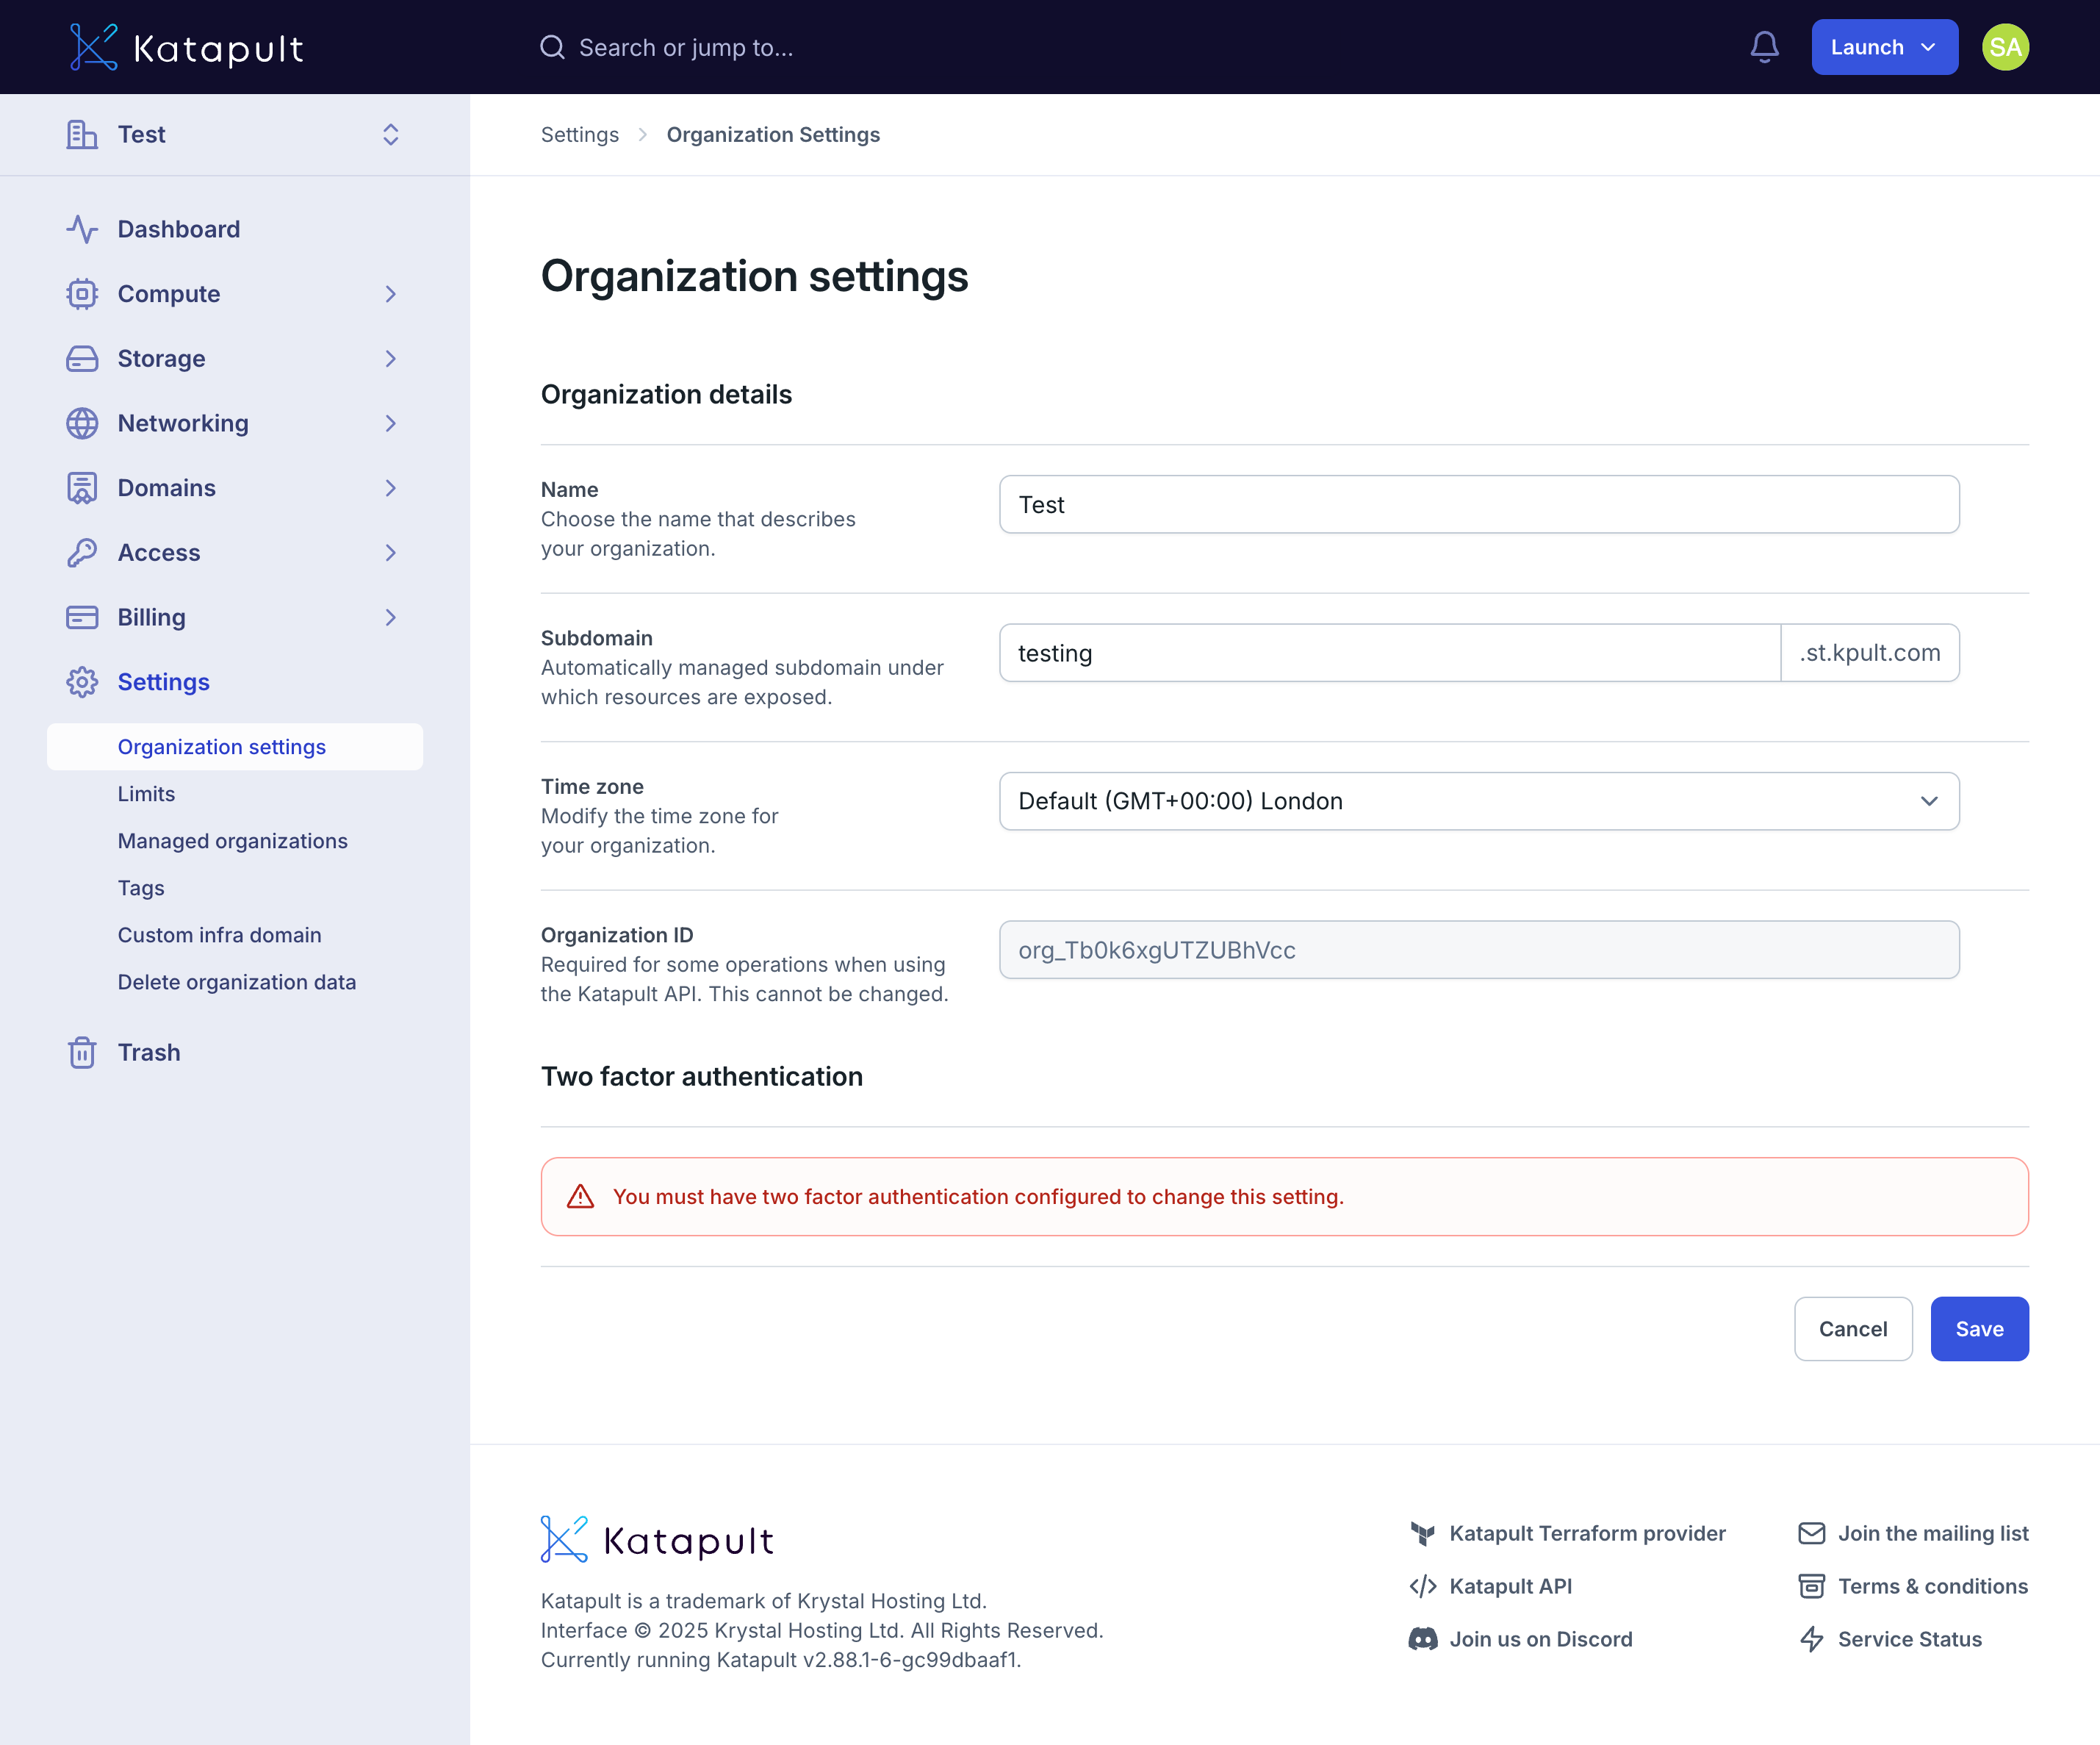Open the Limits settings page
Viewport: 2100px width, 1745px height.
146,795
